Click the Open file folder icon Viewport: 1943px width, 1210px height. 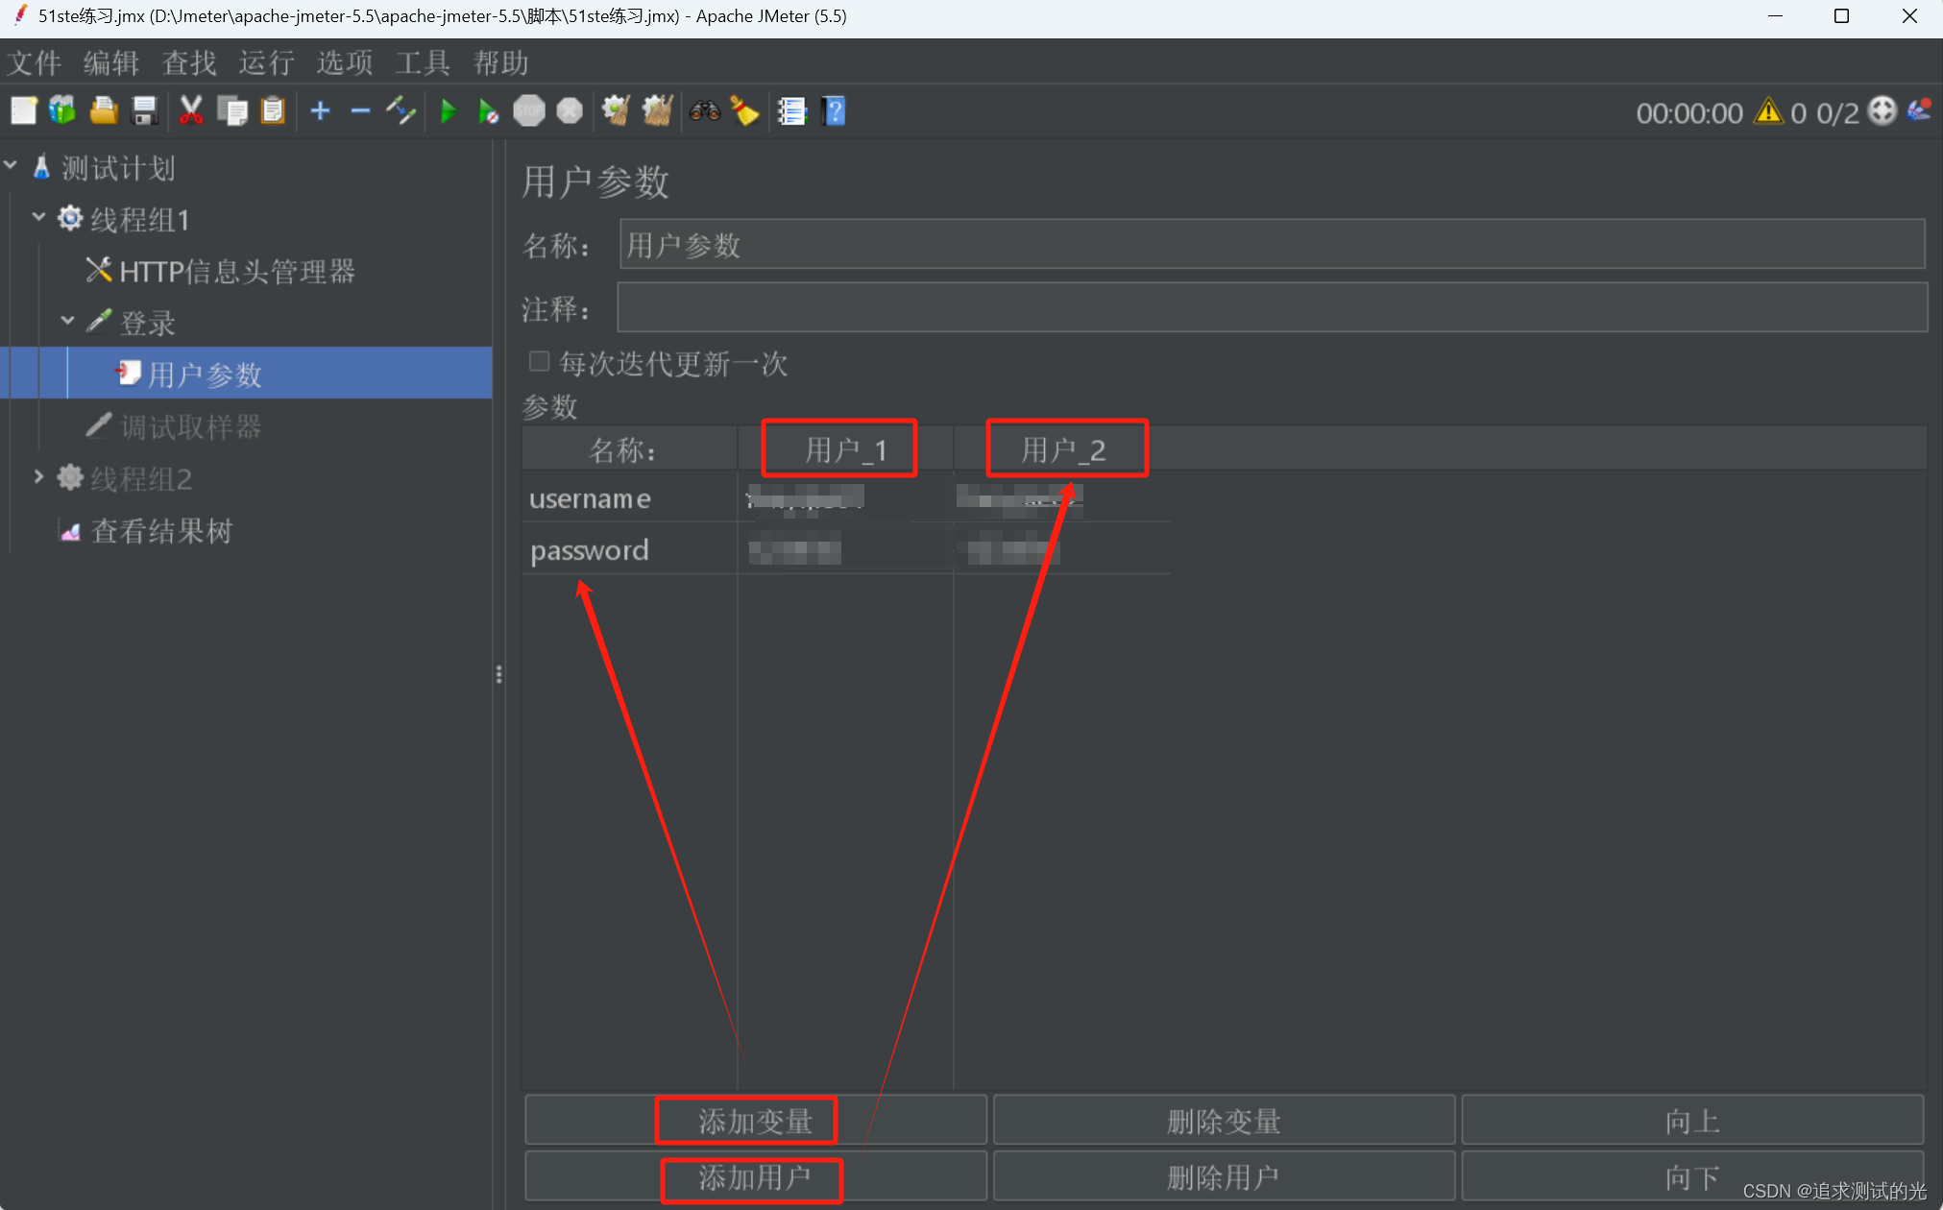click(x=104, y=111)
